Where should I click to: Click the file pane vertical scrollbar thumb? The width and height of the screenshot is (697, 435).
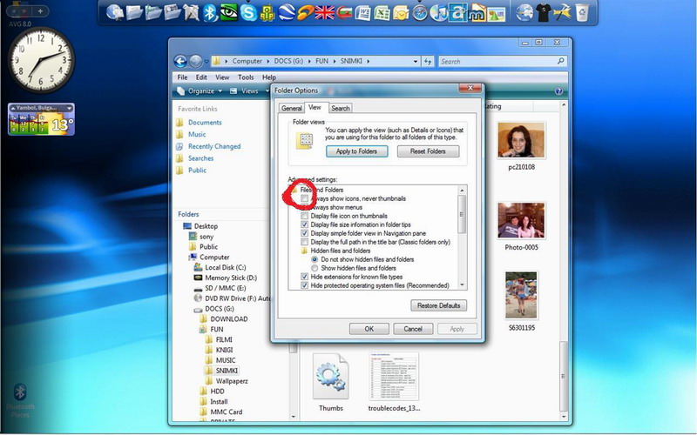(563, 377)
